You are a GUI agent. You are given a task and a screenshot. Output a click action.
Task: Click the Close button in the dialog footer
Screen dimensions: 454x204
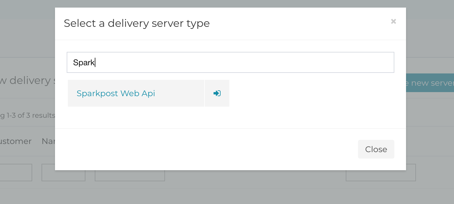(376, 149)
